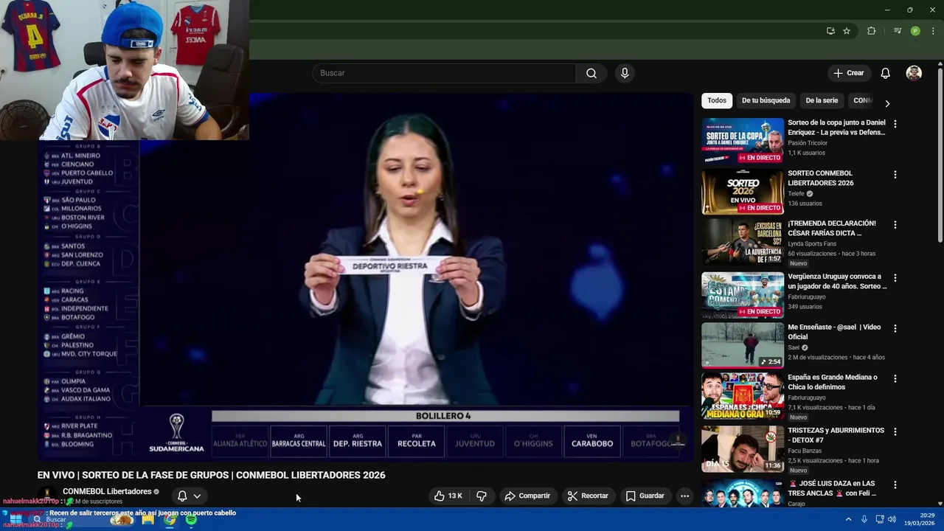The width and height of the screenshot is (944, 531).
Task: Open YouTube account avatar menu
Action: coord(914,73)
